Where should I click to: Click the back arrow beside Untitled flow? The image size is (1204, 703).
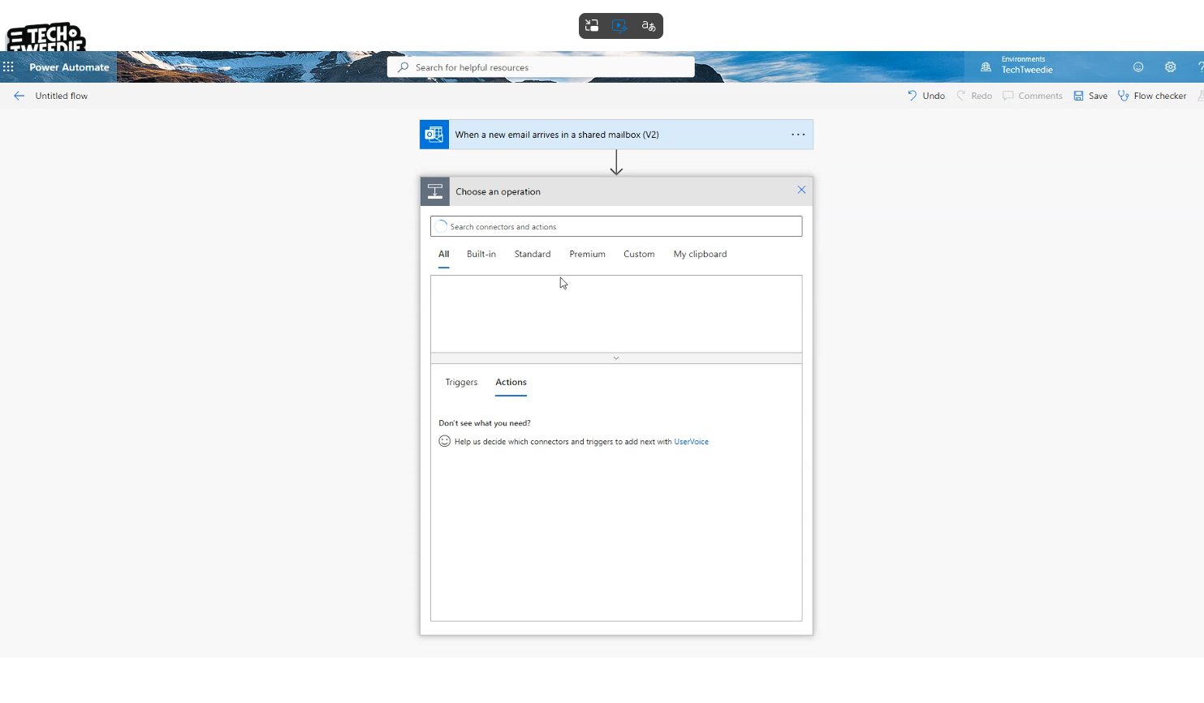(19, 96)
